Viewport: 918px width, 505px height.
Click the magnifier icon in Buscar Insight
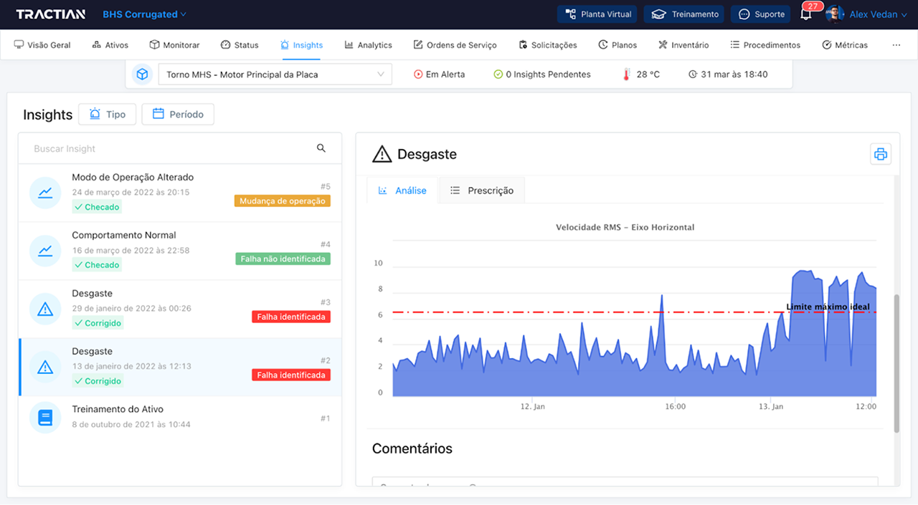(x=321, y=148)
